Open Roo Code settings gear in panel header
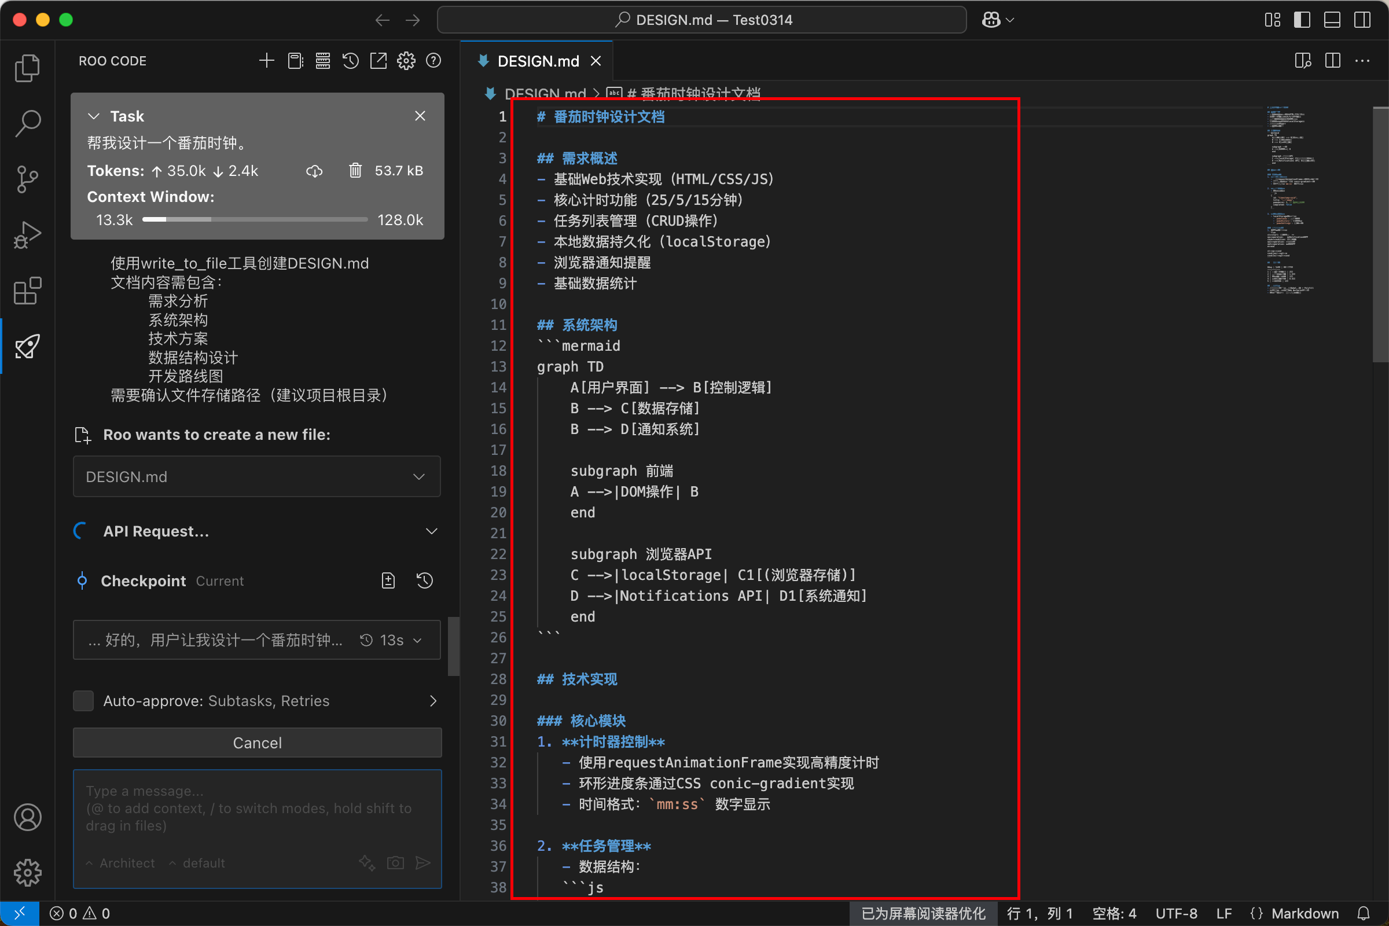Viewport: 1389px width, 926px height. tap(406, 61)
